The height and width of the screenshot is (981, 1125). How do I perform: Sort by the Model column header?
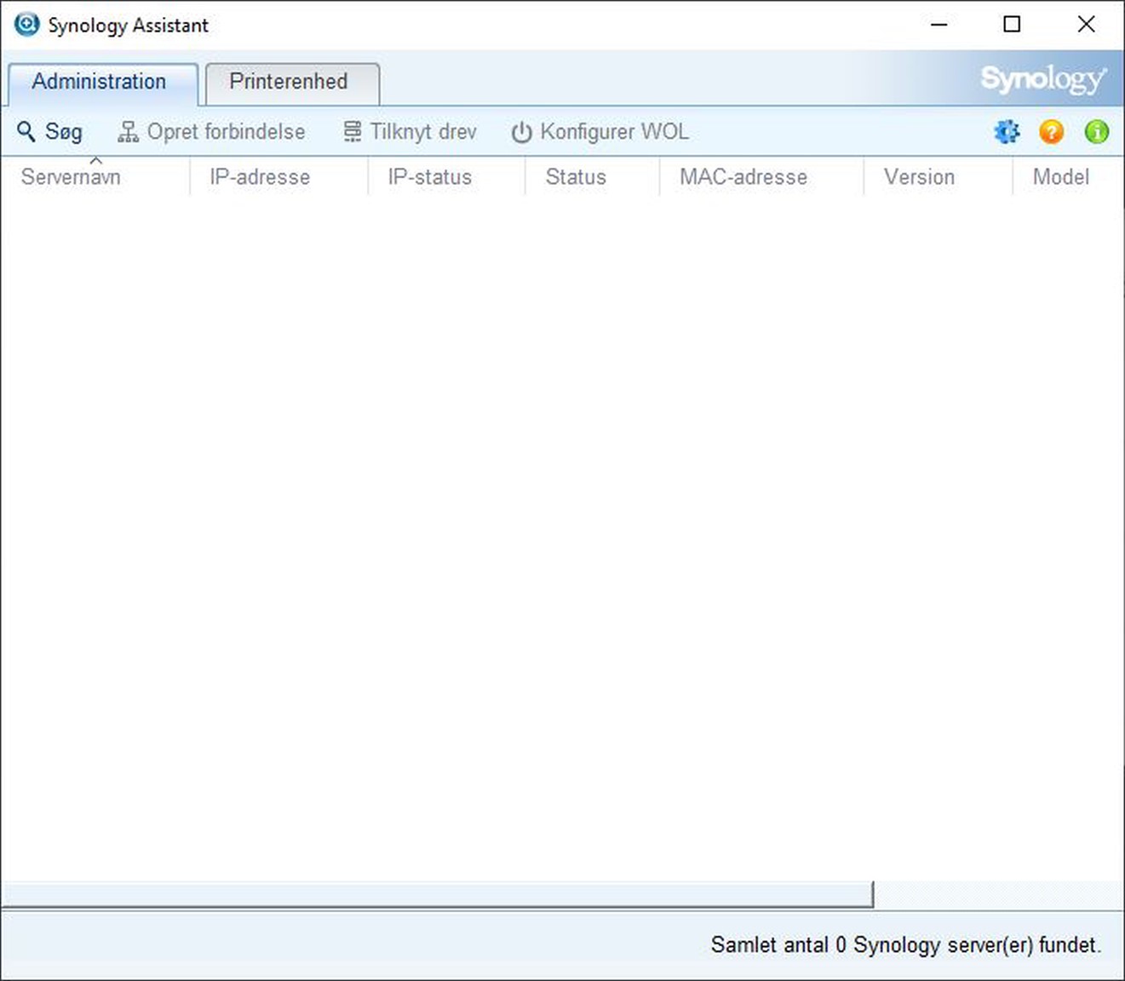[x=1068, y=176]
